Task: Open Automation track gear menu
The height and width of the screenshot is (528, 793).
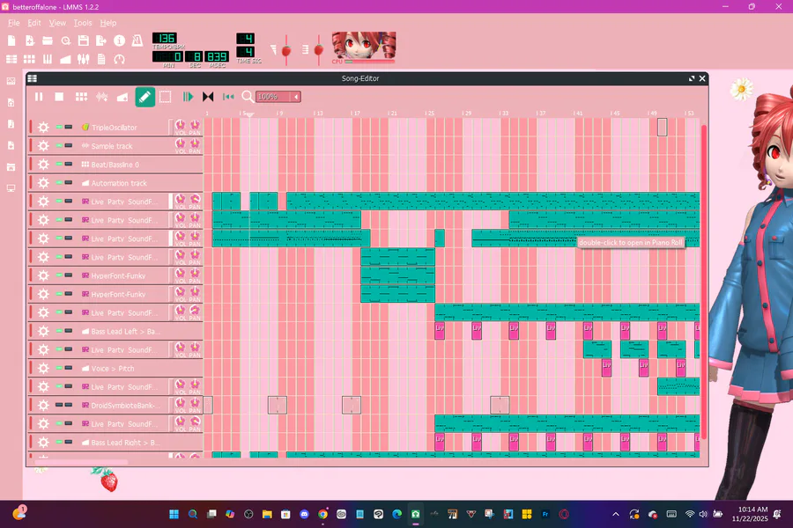Action: point(43,183)
